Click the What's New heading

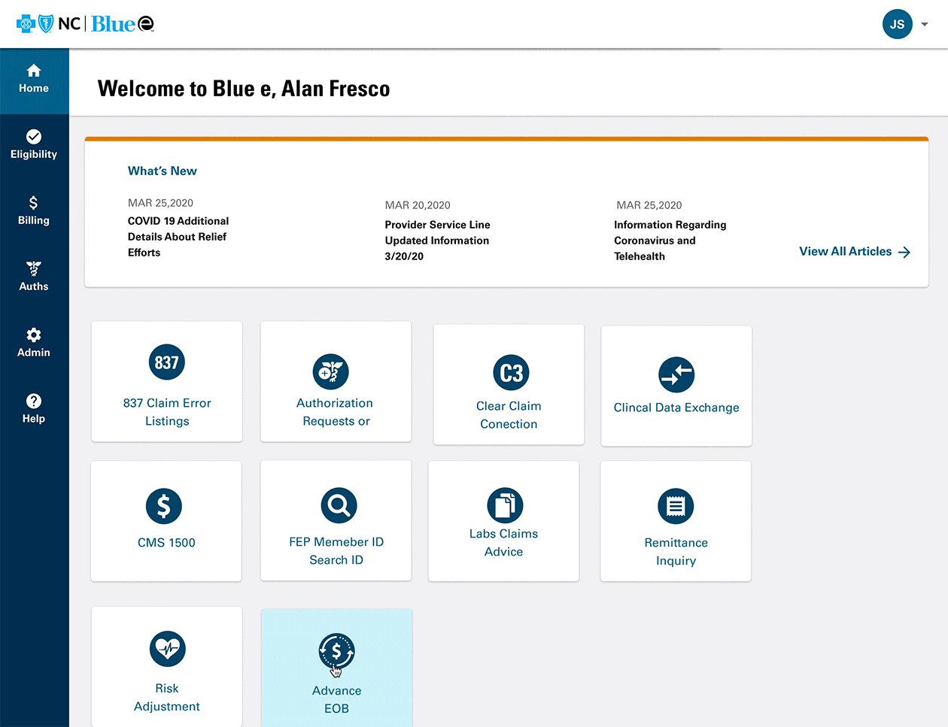point(163,171)
